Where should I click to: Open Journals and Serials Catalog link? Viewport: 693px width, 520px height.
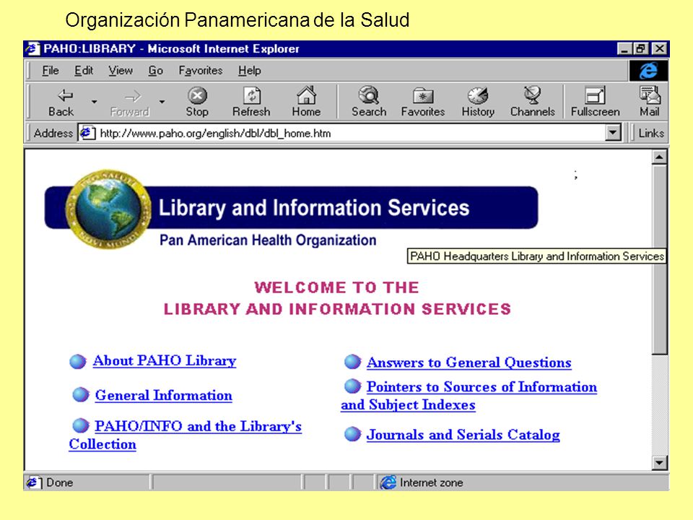pos(463,435)
